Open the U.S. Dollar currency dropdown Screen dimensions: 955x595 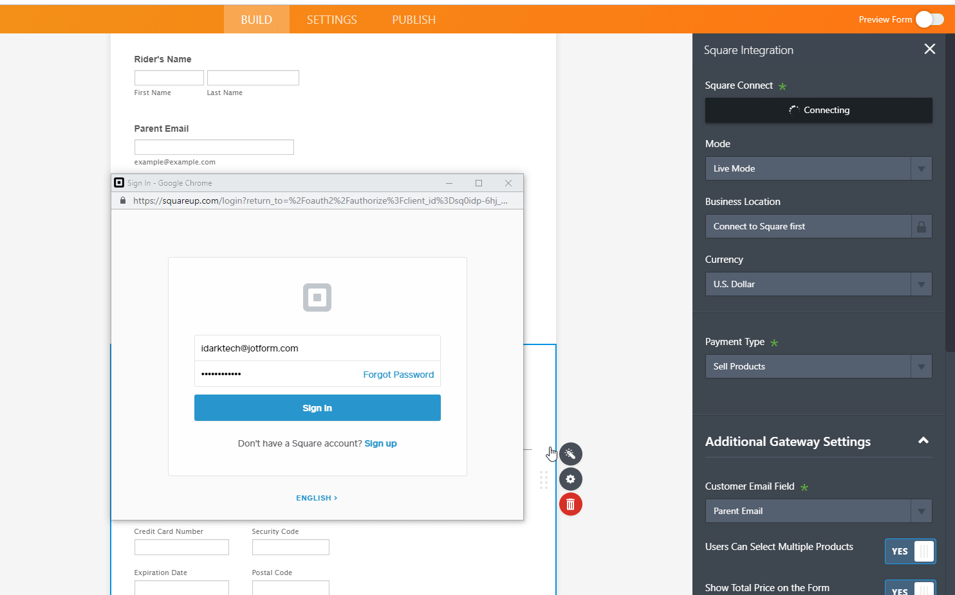tap(818, 285)
